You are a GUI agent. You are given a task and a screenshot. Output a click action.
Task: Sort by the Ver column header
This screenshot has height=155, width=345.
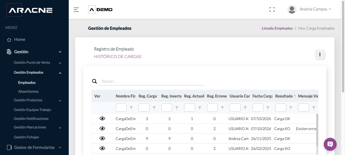tap(97, 96)
